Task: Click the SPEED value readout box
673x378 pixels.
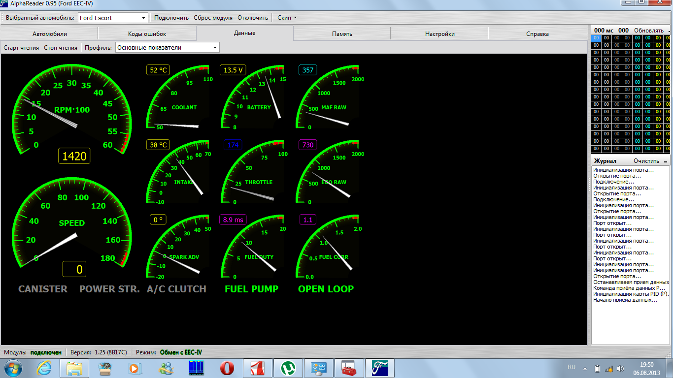Action: 74,269
